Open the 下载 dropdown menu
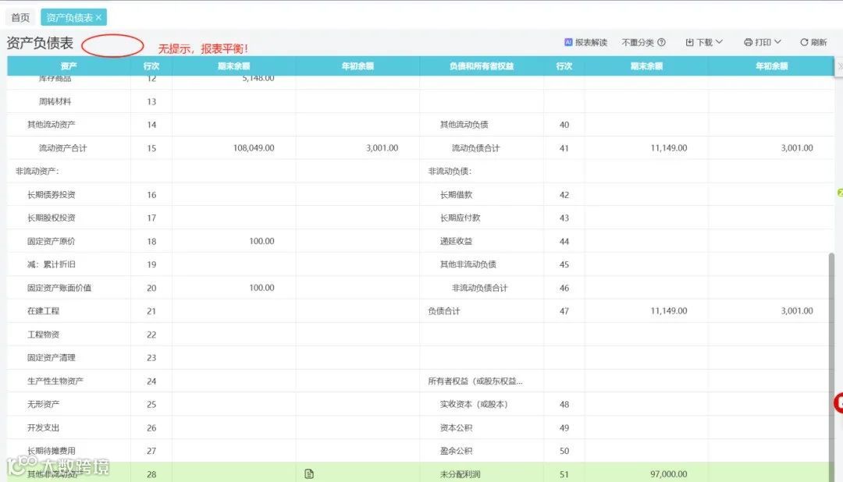843x482 pixels. click(x=704, y=42)
